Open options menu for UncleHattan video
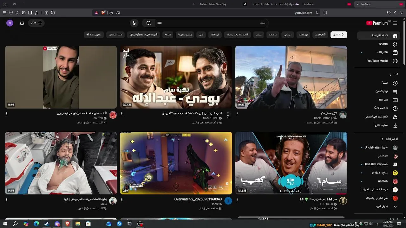Viewport: 406px width, 228px height. click(x=237, y=113)
